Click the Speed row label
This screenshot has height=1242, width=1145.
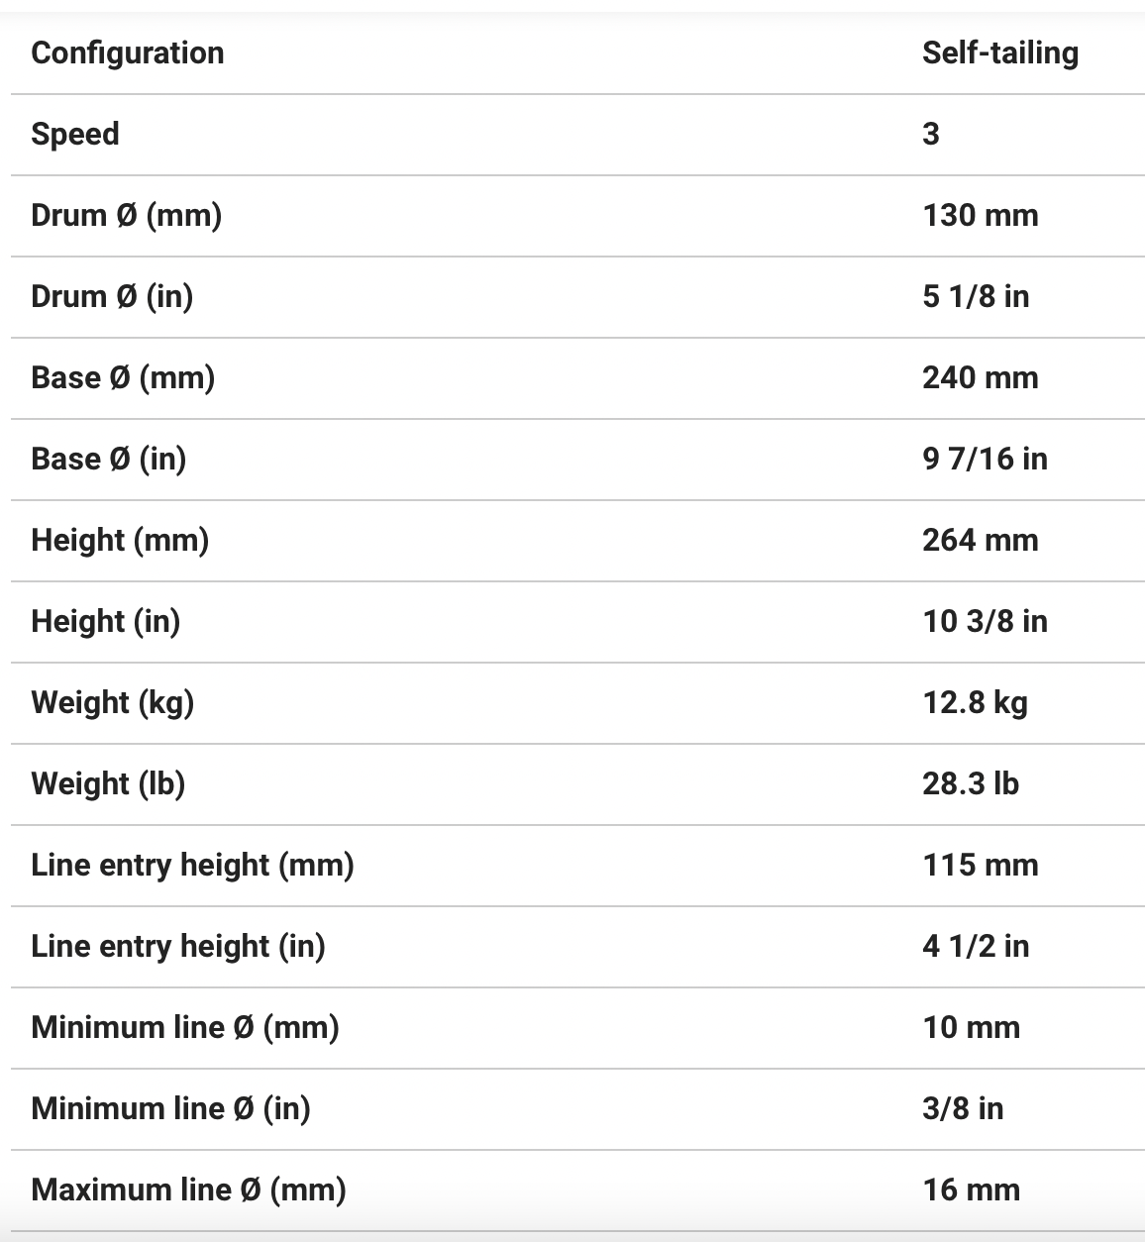click(x=75, y=134)
